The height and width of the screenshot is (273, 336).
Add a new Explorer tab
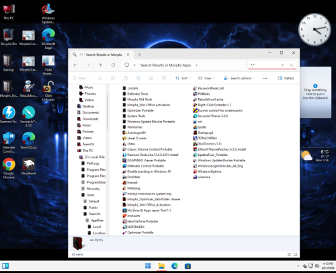pyautogui.click(x=140, y=54)
